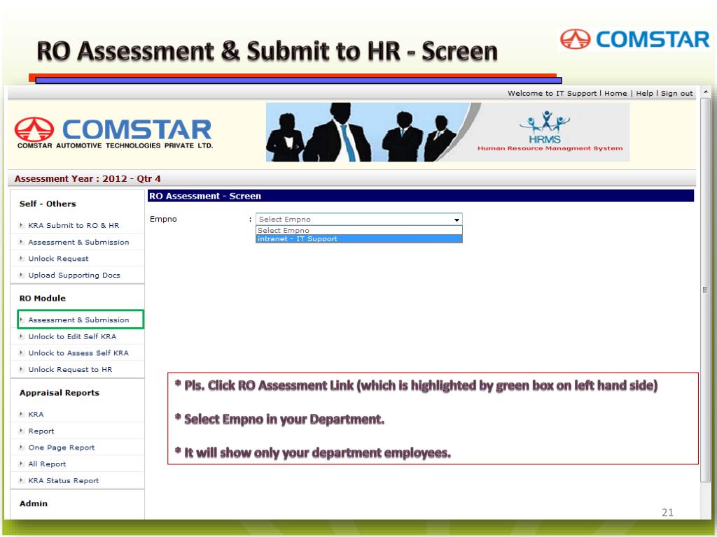Open the Report link under Appraisal Reports

click(x=41, y=431)
